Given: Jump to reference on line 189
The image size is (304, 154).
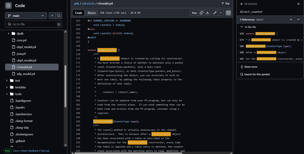Looking at the screenshot, I should click(x=270, y=52).
